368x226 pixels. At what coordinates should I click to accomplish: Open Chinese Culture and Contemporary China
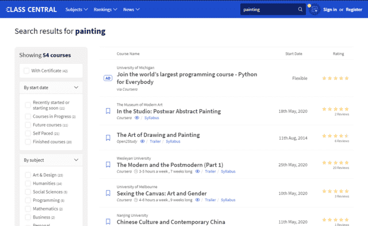171,222
